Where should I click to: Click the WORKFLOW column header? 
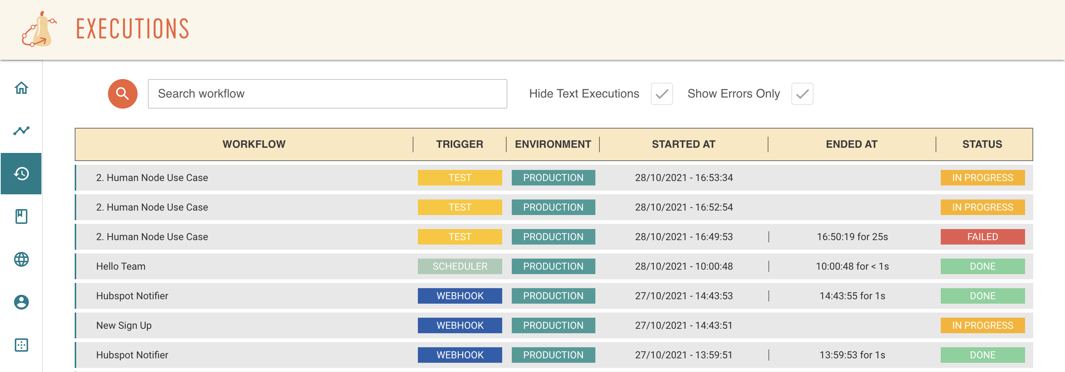click(x=254, y=144)
